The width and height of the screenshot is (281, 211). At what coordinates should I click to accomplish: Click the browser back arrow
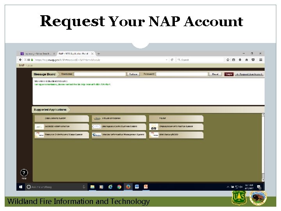pyautogui.click(x=20, y=60)
